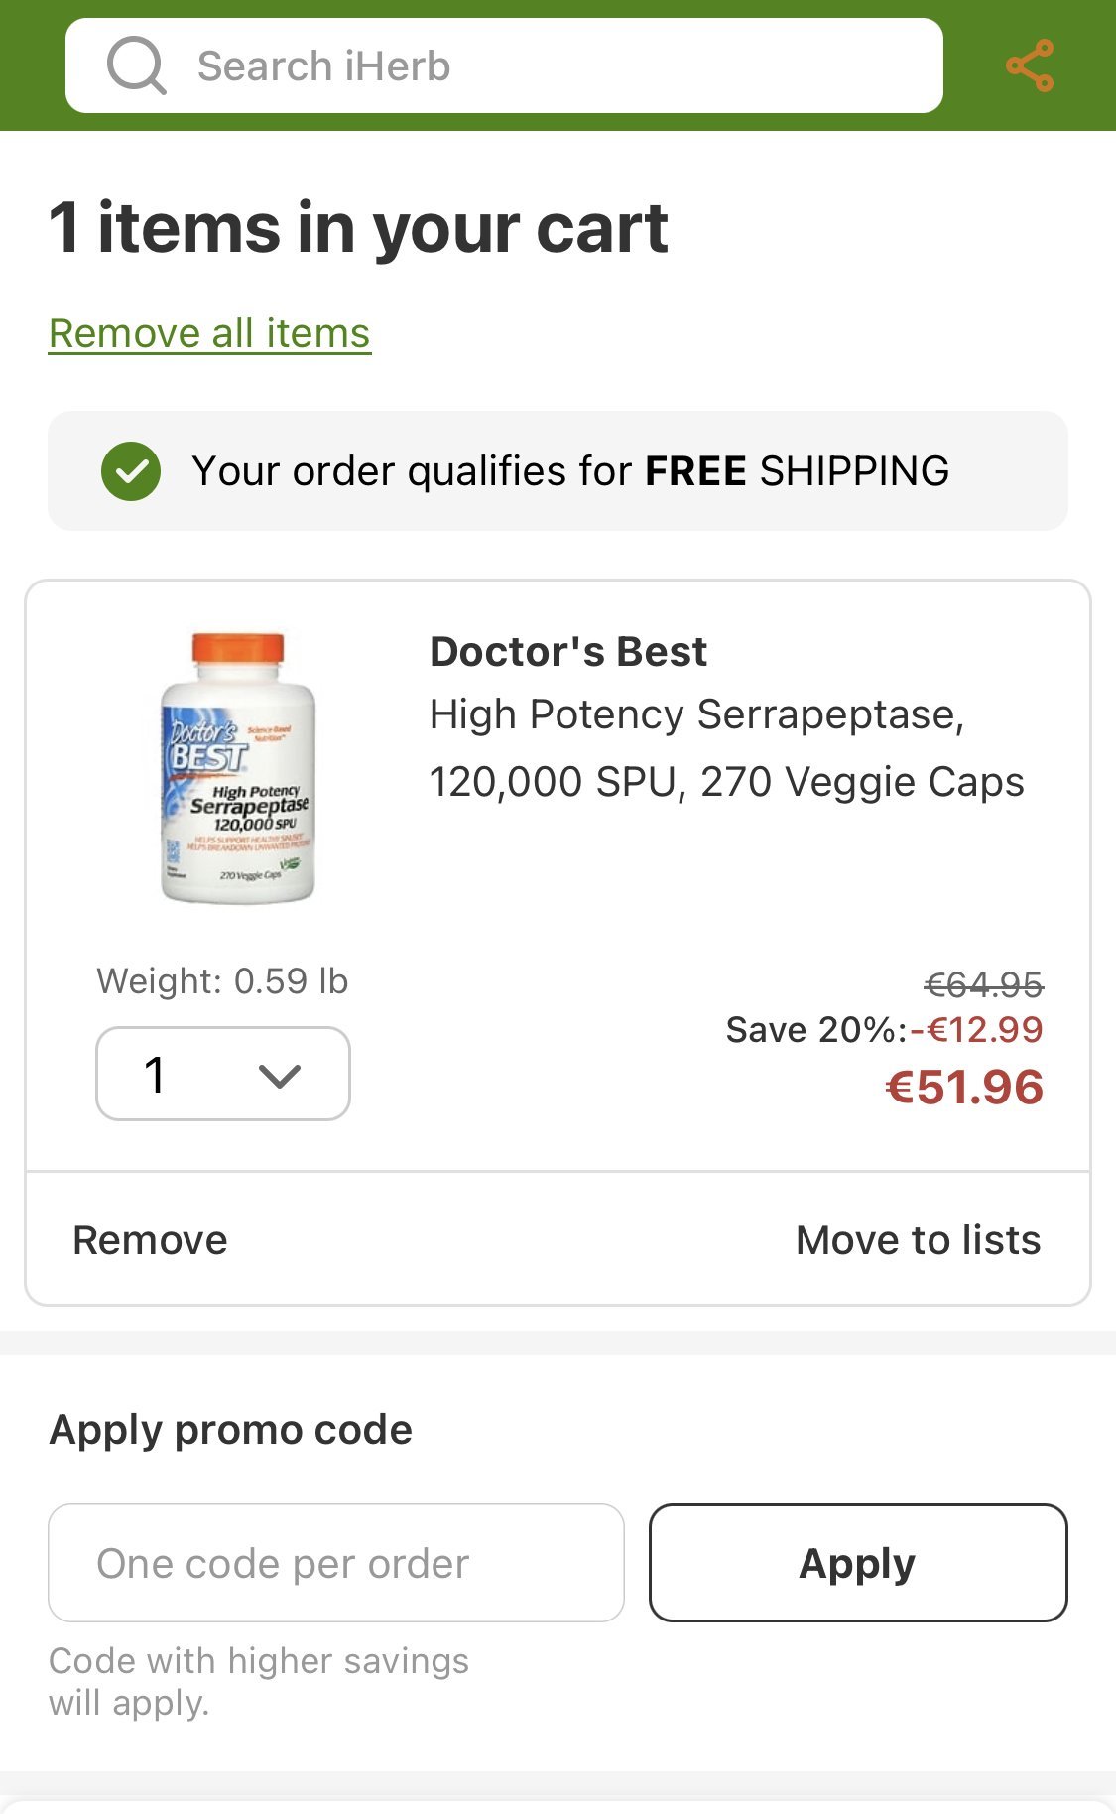Click the quantity dropdown chevron arrow
The image size is (1116, 1814).
pos(279,1076)
